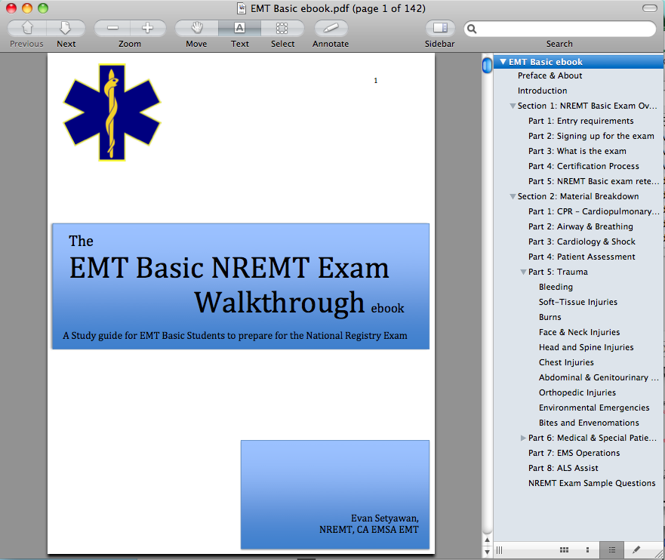Go to the next page
This screenshot has height=560, width=665.
coord(66,29)
